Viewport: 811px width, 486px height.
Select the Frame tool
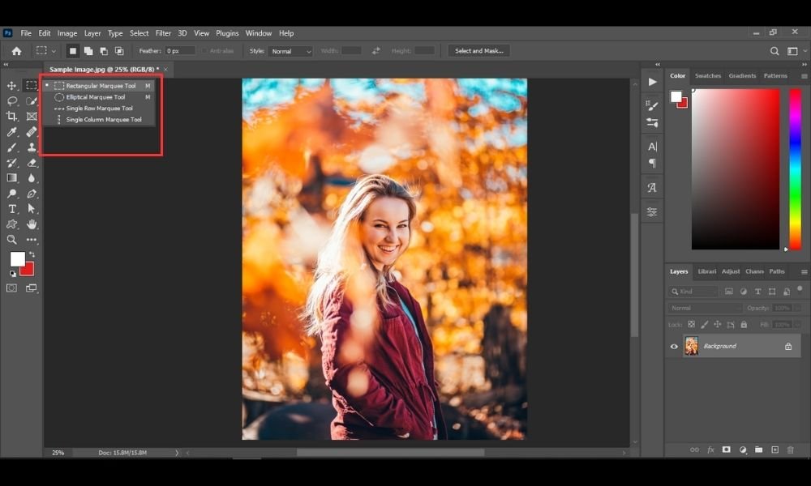[32, 116]
